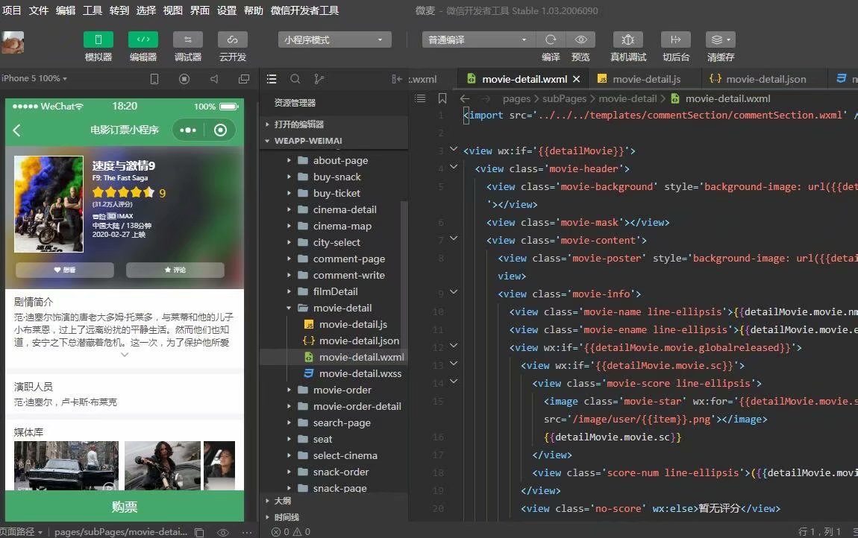
Task: Click the preview eye icon
Action: pos(580,40)
